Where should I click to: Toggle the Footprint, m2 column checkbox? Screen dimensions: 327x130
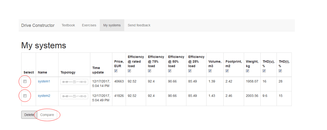pos(227,71)
